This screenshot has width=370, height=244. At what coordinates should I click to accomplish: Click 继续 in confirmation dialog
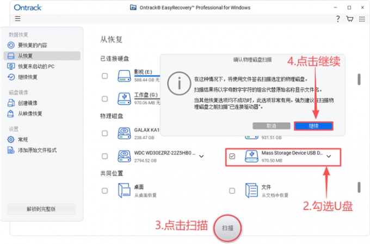[x=313, y=126]
